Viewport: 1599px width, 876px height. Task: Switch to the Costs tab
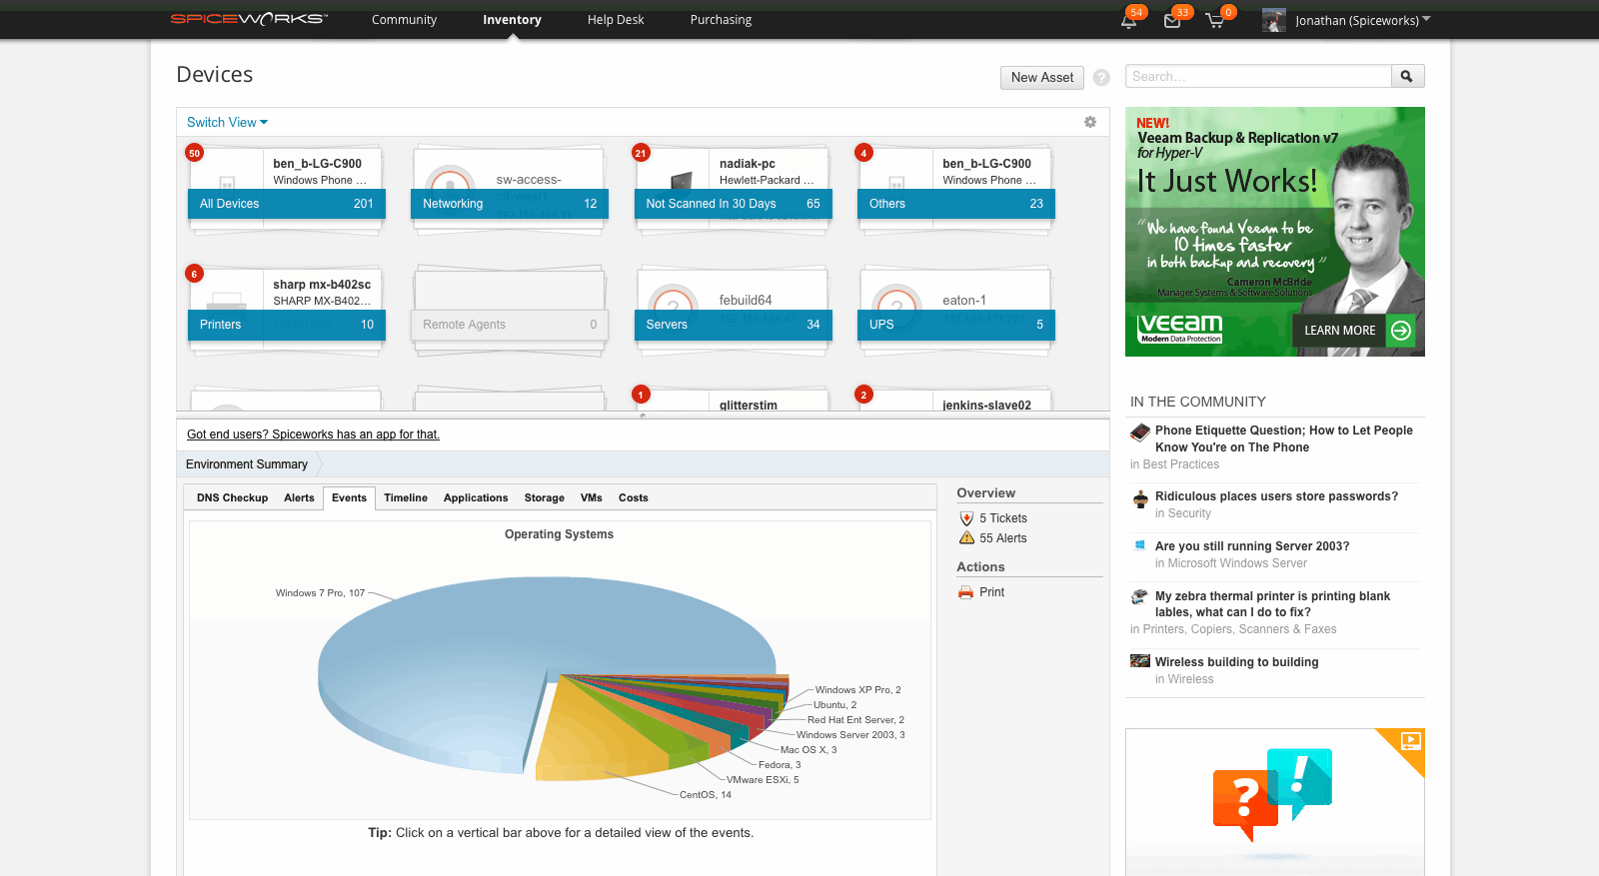(x=634, y=497)
